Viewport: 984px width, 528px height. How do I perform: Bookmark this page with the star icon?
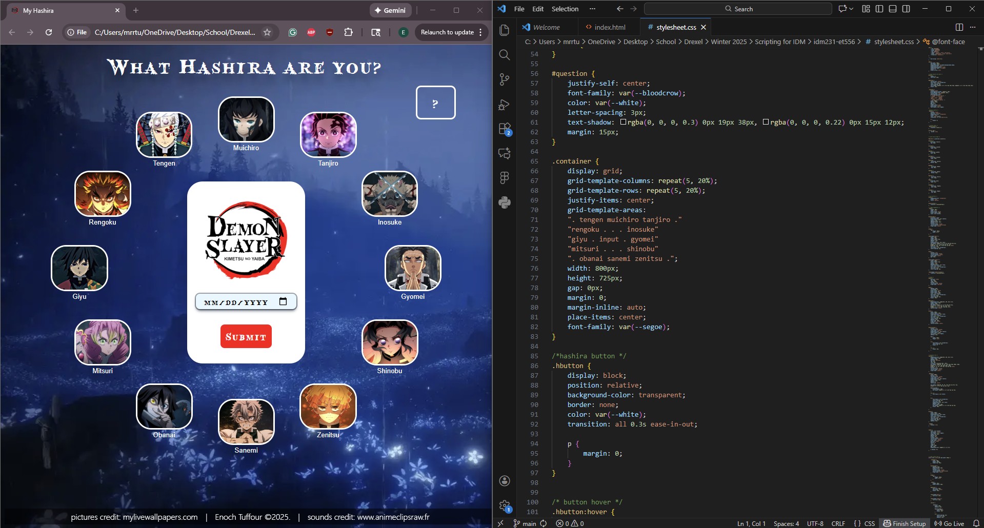click(x=267, y=32)
